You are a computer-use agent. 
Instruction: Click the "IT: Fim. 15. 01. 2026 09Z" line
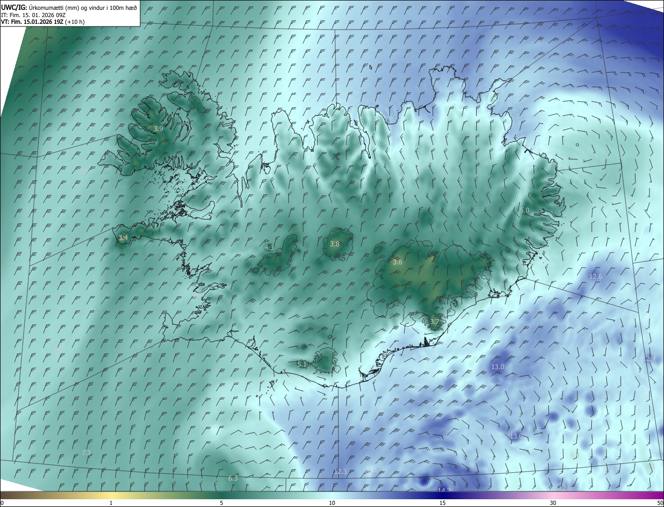pos(33,15)
